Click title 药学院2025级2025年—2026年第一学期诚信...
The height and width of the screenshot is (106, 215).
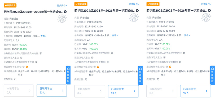click(x=177, y=10)
